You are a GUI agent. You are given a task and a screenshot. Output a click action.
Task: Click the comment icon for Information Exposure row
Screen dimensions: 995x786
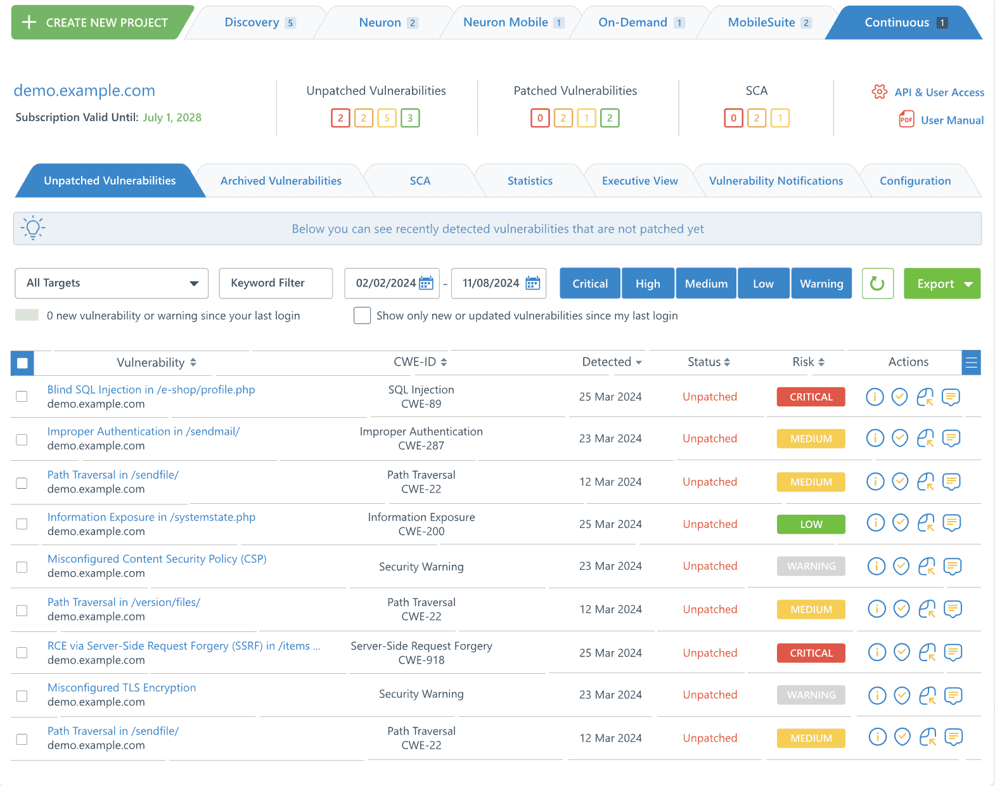[951, 523]
